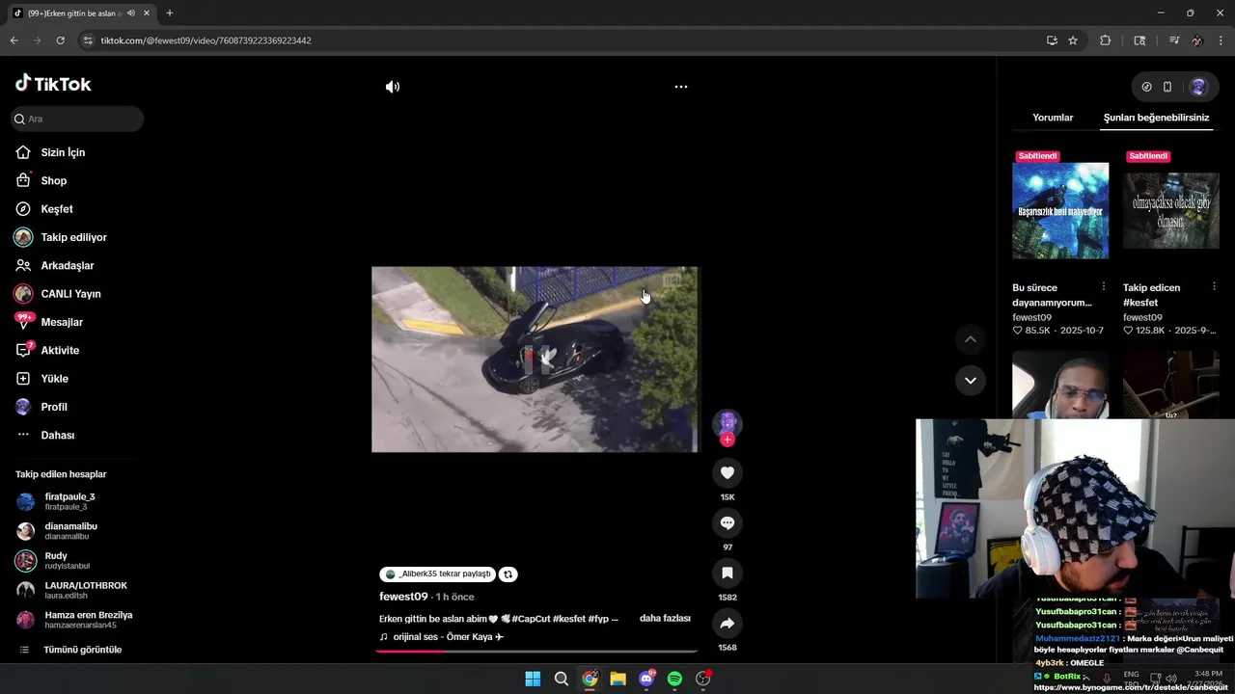1235x694 pixels.
Task: Open followed account dianamalibu
Action: 70,531
